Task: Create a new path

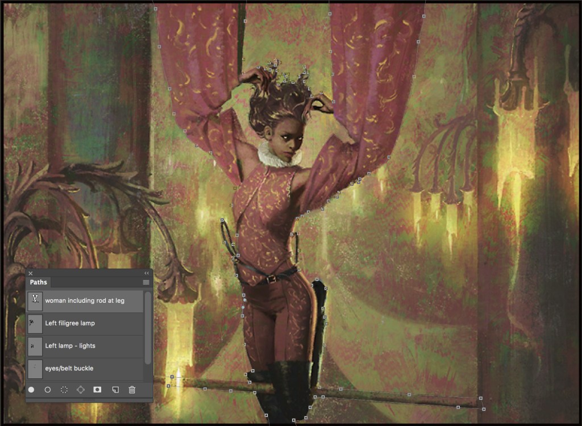Action: [115, 390]
